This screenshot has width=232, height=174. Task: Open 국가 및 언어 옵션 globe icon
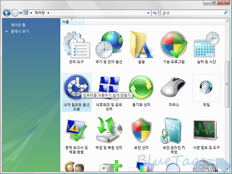pos(109,44)
